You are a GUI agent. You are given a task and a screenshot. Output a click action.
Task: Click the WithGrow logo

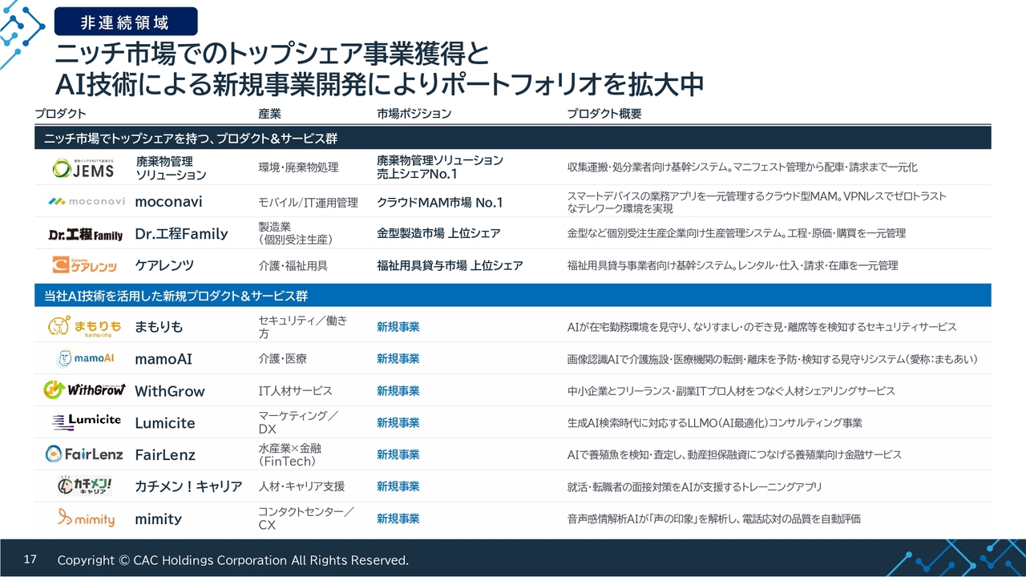click(x=84, y=390)
